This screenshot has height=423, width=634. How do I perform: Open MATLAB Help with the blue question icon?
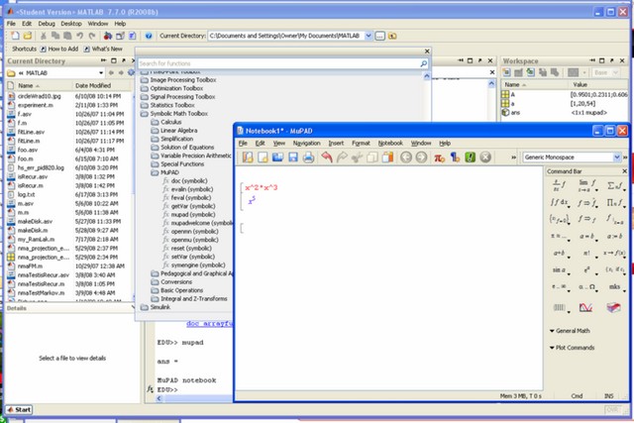[149, 36]
